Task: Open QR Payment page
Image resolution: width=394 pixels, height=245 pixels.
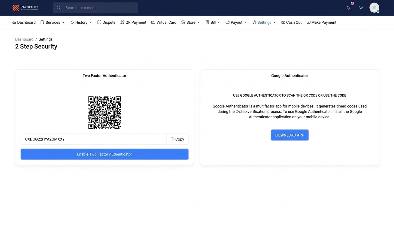Action: pos(133,22)
